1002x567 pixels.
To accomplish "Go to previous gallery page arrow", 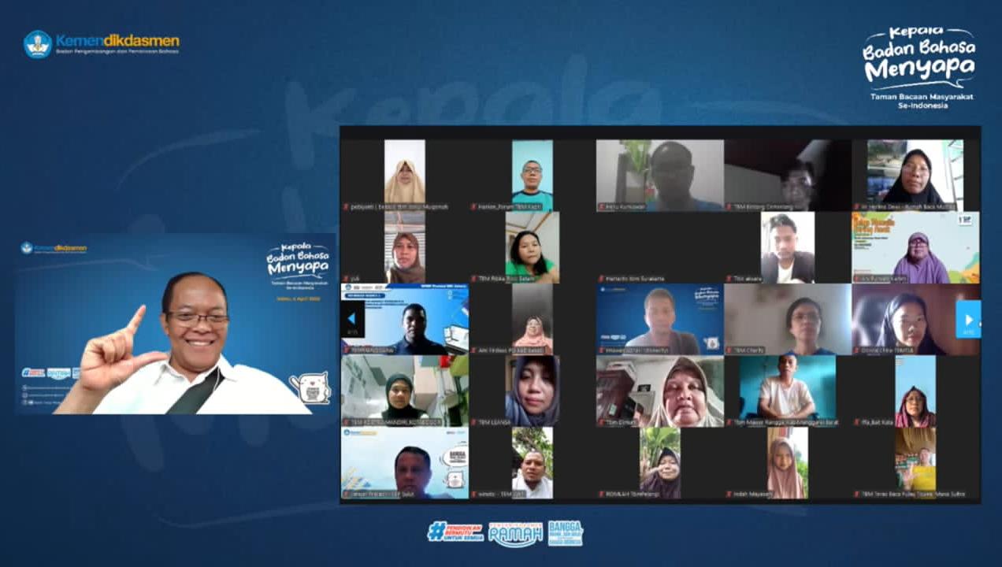I will coord(352,320).
